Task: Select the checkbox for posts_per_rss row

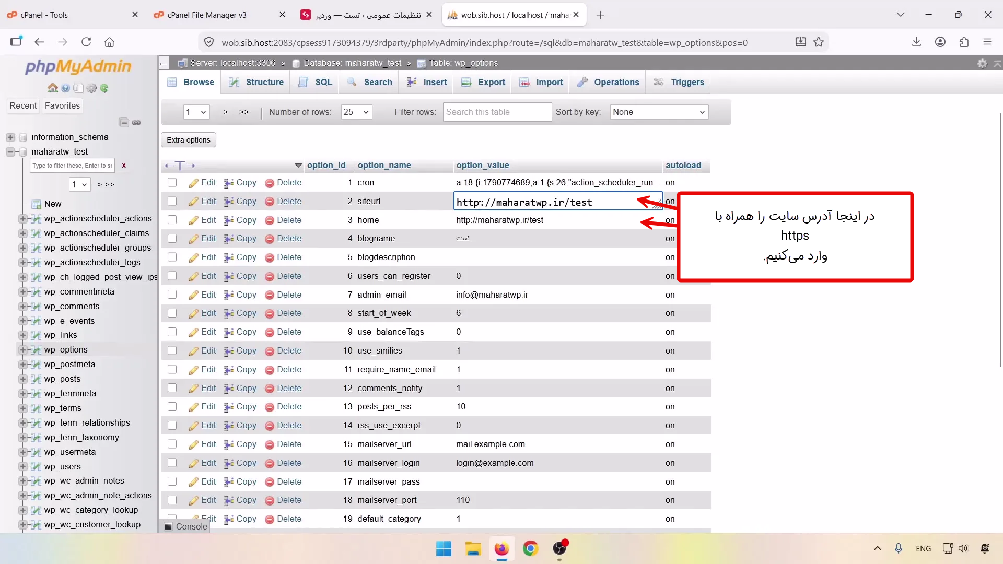Action: click(172, 407)
